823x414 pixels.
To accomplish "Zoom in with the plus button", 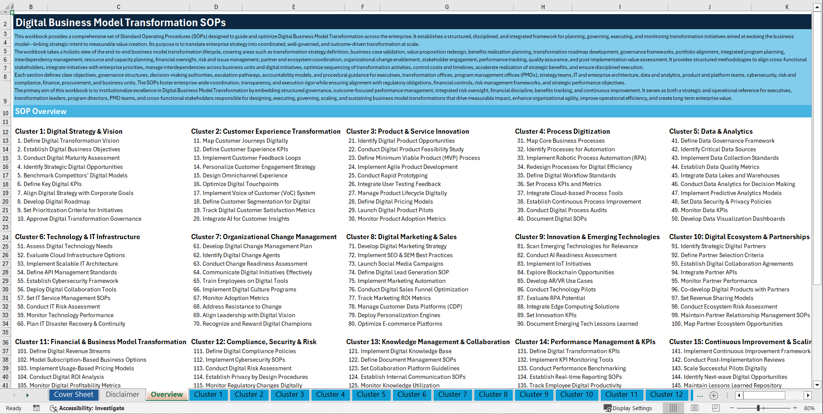I will pos(795,408).
